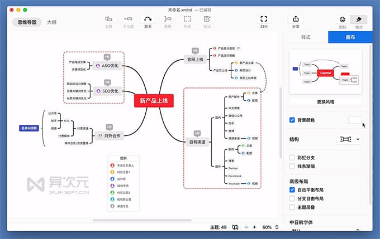Select the Youtube subtopic
Screen dimensions: 380x239
(x=234, y=184)
